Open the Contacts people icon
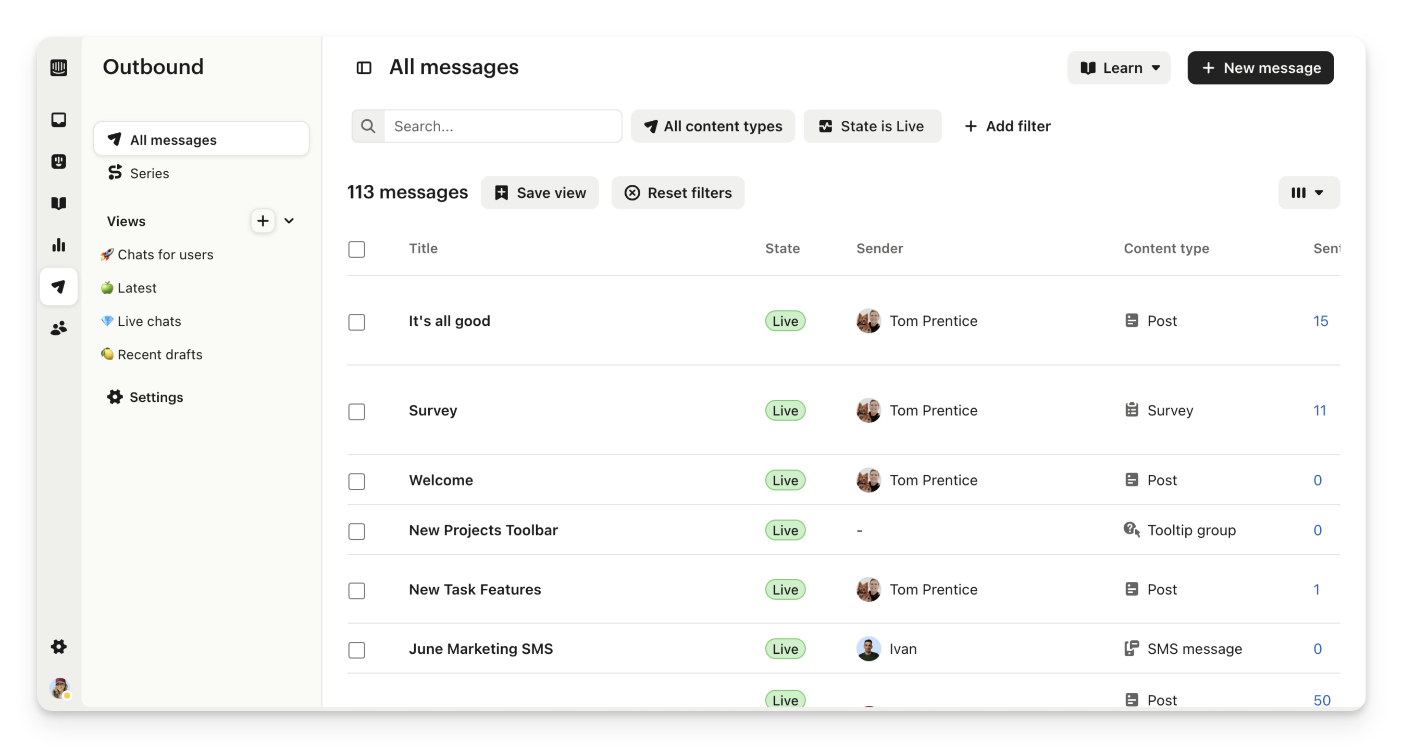 [x=59, y=328]
